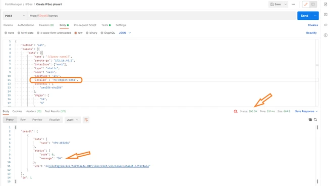Click the "remote-gw" line in request body
This screenshot has width=328, height=186.
(x=54, y=61)
